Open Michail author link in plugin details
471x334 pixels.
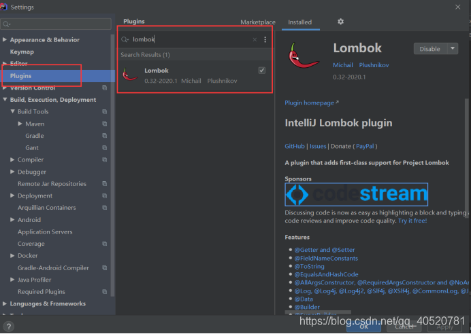[x=343, y=65]
